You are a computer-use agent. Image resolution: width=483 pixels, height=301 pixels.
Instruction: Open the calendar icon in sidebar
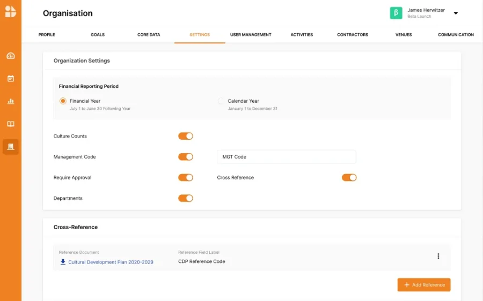11,78
